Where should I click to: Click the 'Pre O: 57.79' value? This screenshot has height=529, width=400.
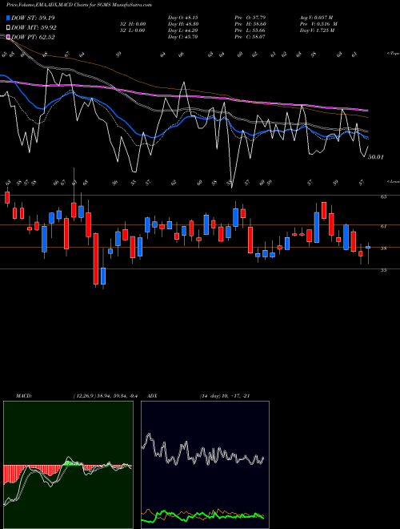250,18
